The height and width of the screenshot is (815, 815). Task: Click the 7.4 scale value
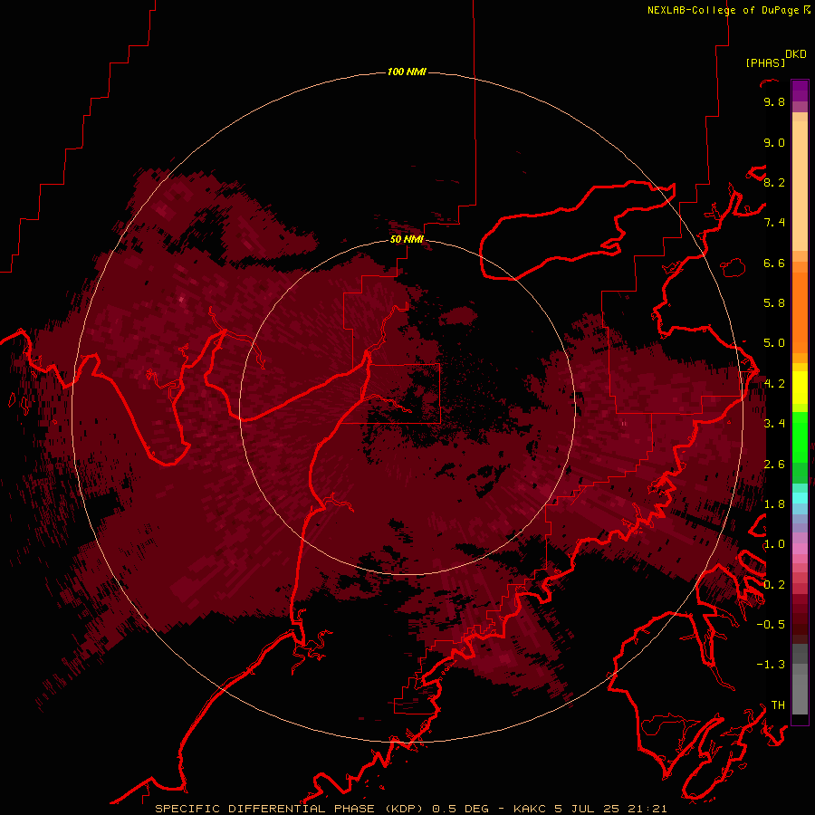[x=774, y=223]
